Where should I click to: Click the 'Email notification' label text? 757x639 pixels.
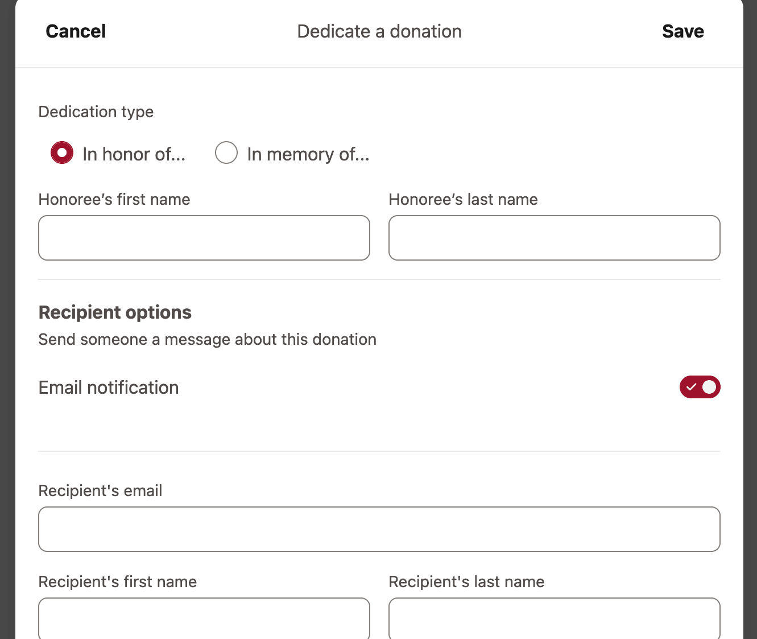pyautogui.click(x=109, y=387)
